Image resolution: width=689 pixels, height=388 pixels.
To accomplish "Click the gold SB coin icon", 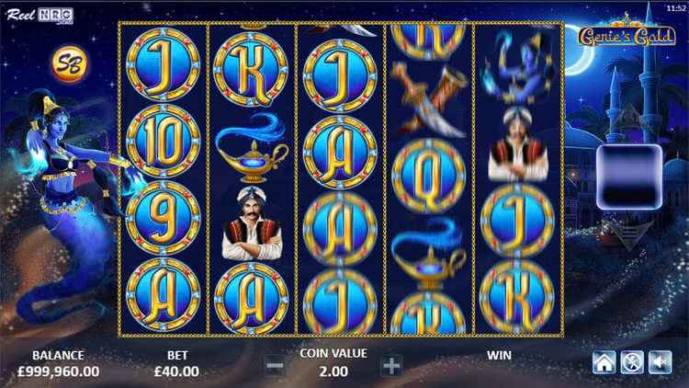I will pyautogui.click(x=70, y=64).
